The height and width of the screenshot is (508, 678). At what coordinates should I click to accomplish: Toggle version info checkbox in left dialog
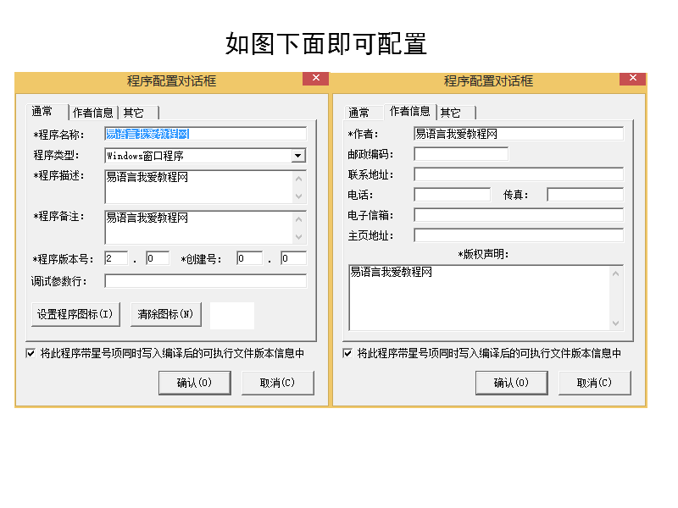pyautogui.click(x=31, y=353)
